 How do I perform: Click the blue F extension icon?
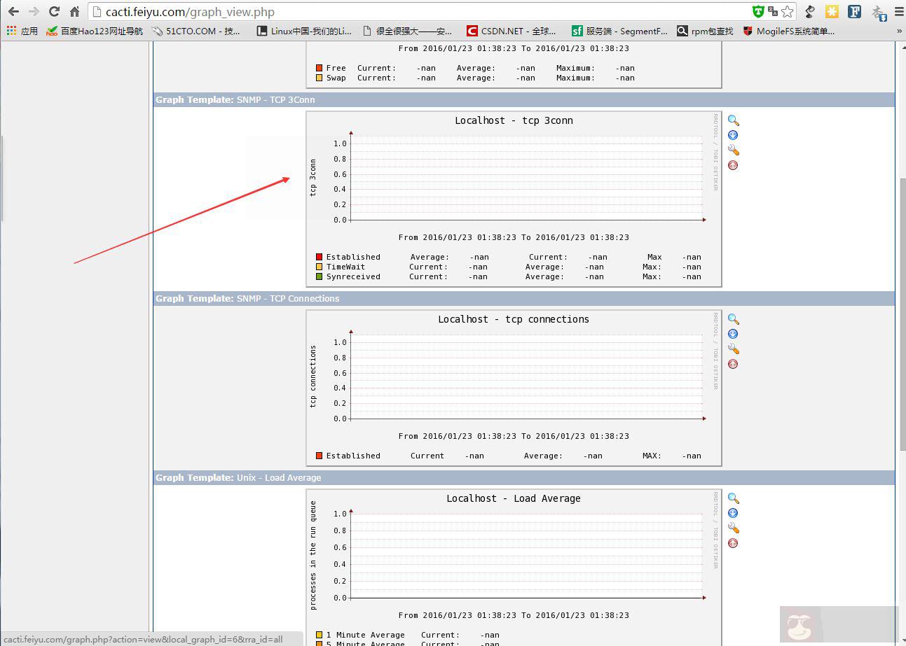(x=854, y=12)
